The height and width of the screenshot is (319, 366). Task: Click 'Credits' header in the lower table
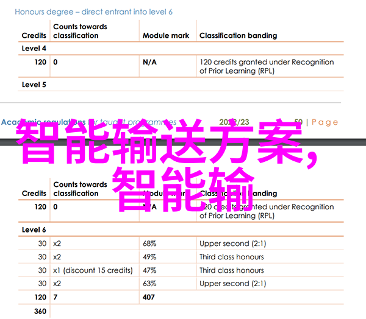click(x=34, y=193)
